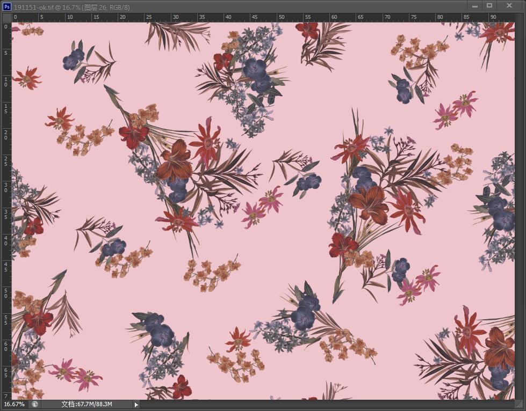
Task: Click the document size readout 67.7M/88.3M
Action: tap(86, 404)
